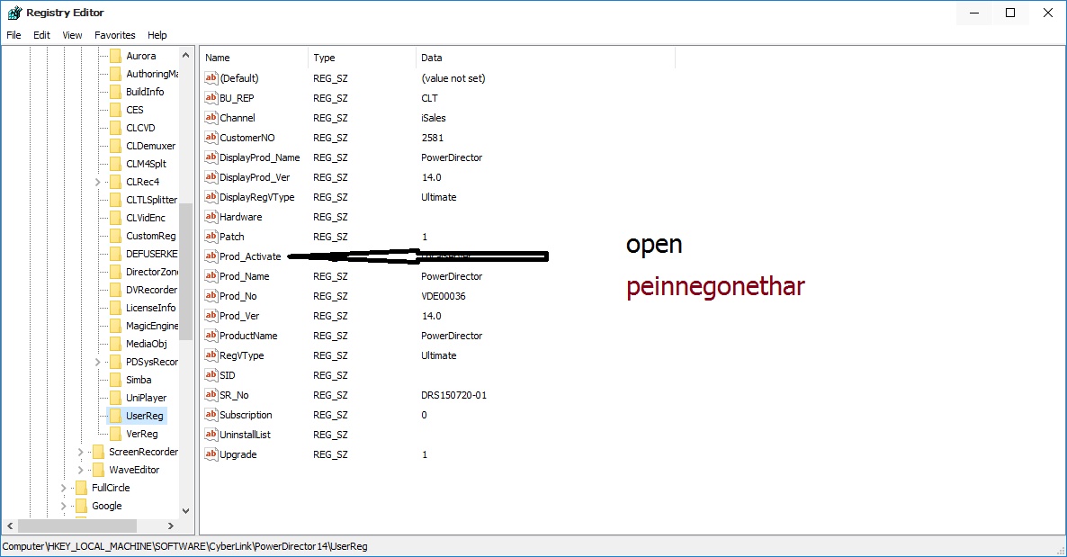
Task: Click the DRS150720-01 data cell
Action: pos(454,395)
